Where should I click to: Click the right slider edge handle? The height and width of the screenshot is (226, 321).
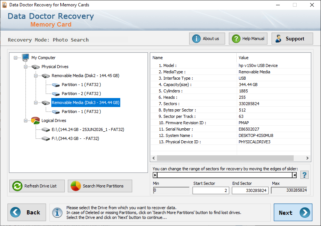point(294,175)
